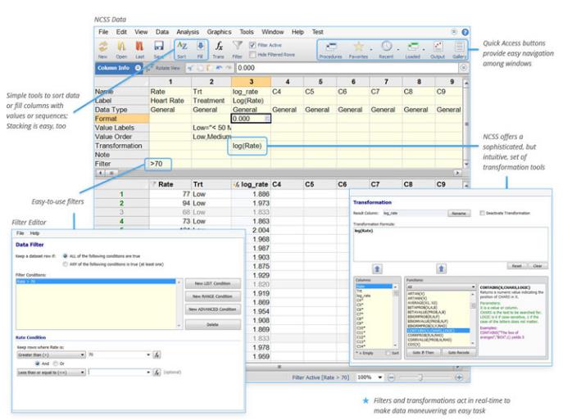Open the value 70 dropdown arrow

pyautogui.click(x=148, y=355)
